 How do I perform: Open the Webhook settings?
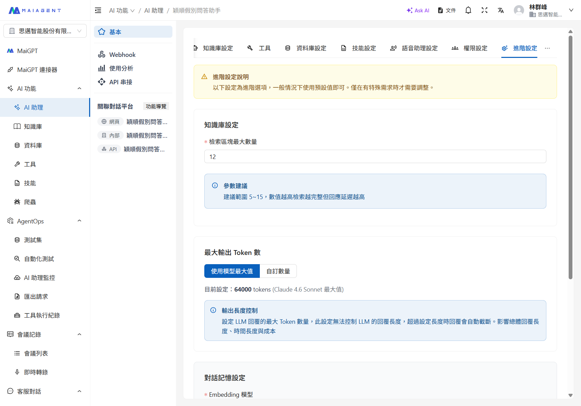122,54
